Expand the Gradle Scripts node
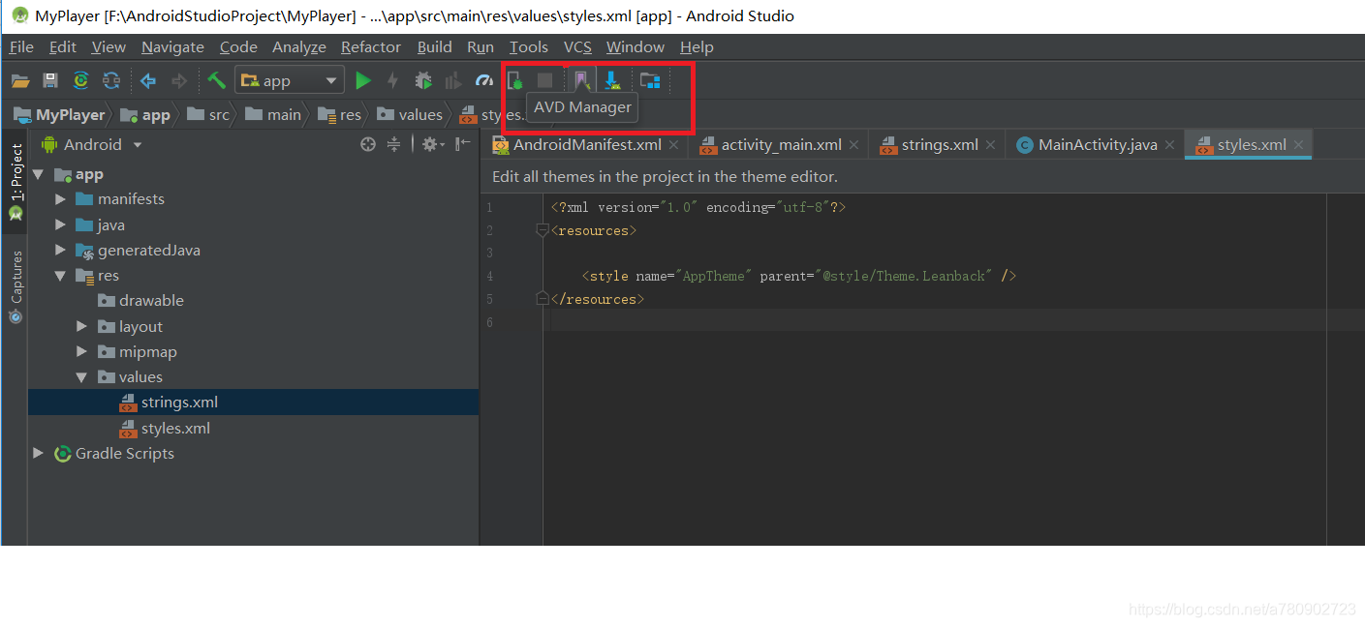This screenshot has height=627, width=1365. [x=39, y=453]
